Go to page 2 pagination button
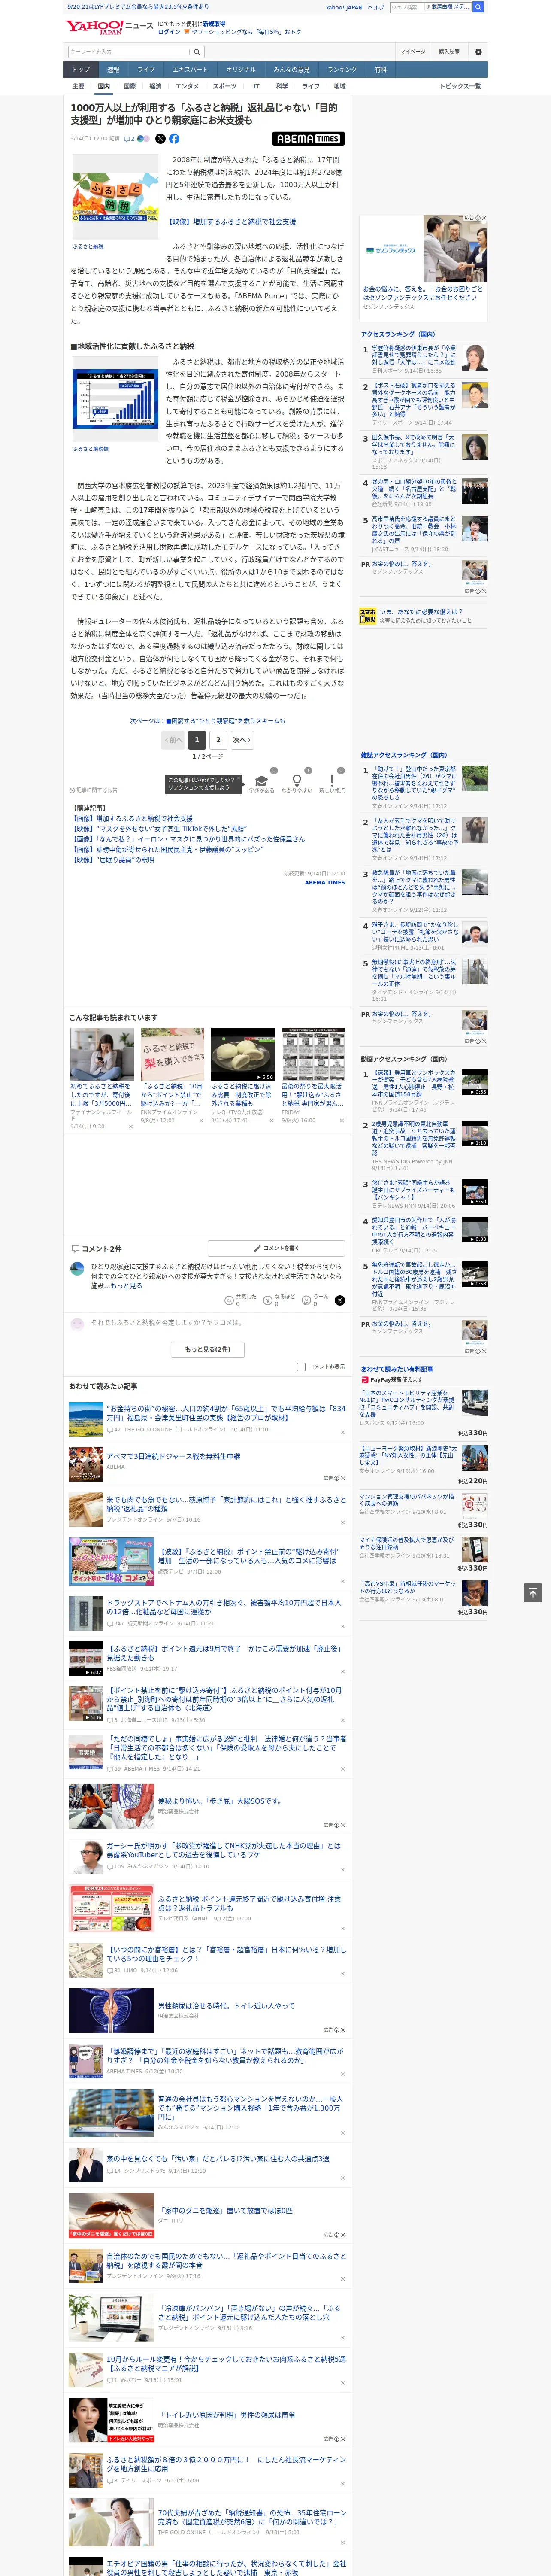 pos(218,740)
